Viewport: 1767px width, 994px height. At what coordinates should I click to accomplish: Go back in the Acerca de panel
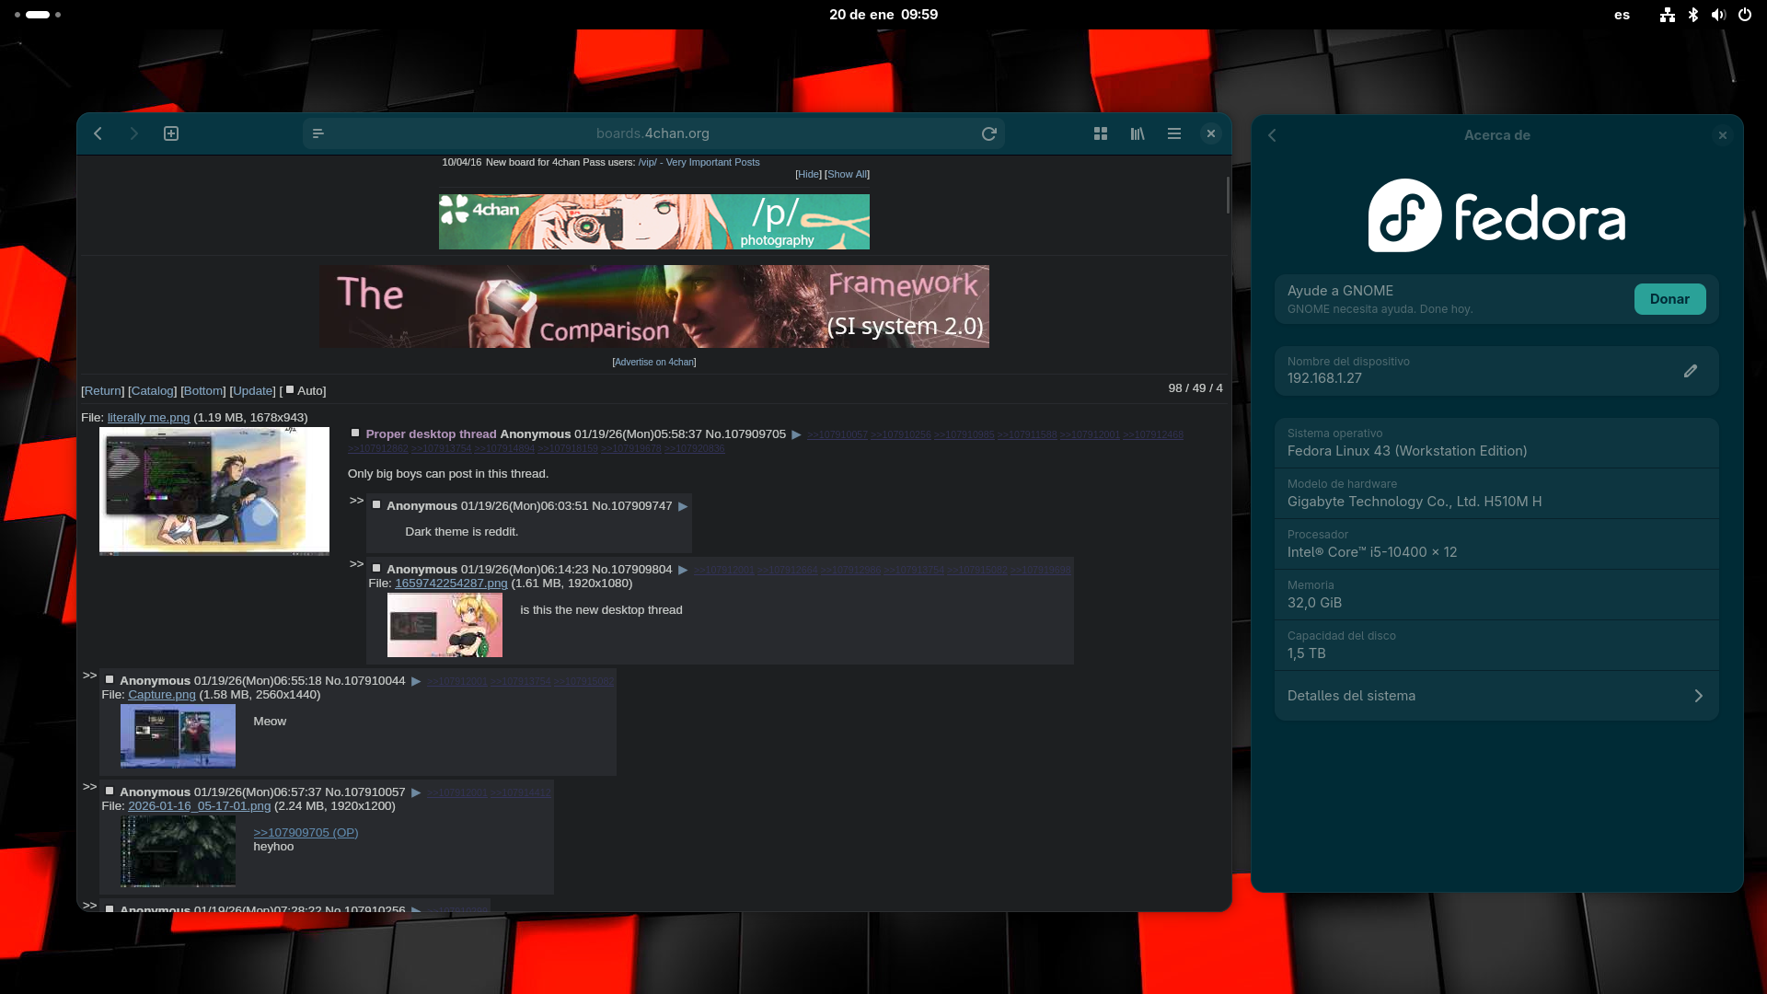[x=1273, y=135]
